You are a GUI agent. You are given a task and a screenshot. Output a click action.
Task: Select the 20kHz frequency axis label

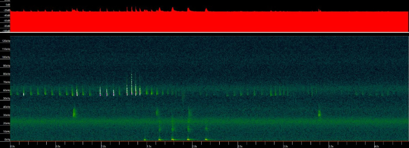click(x=6, y=123)
